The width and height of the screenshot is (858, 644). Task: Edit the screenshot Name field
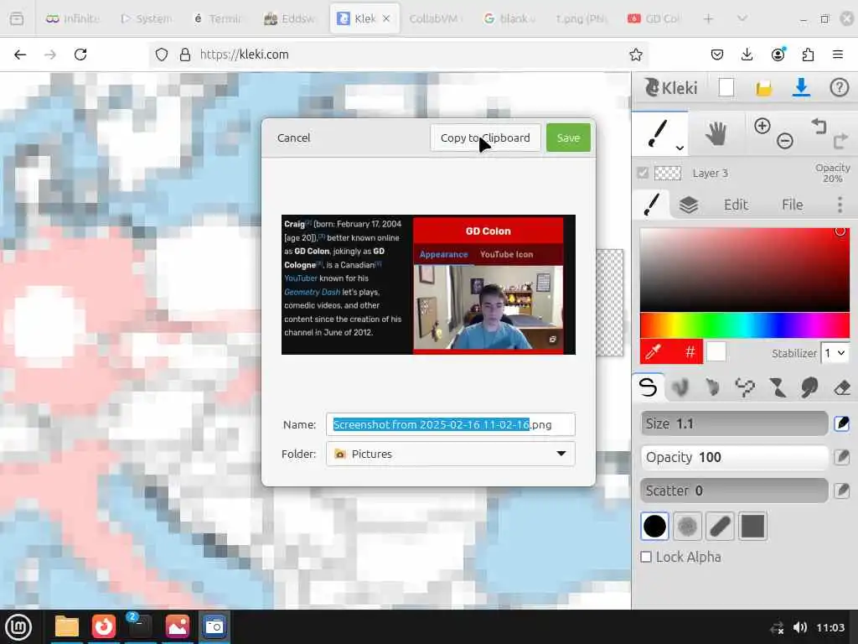click(x=450, y=424)
